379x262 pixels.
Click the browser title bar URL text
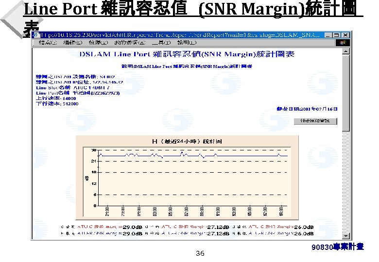tap(180, 35)
